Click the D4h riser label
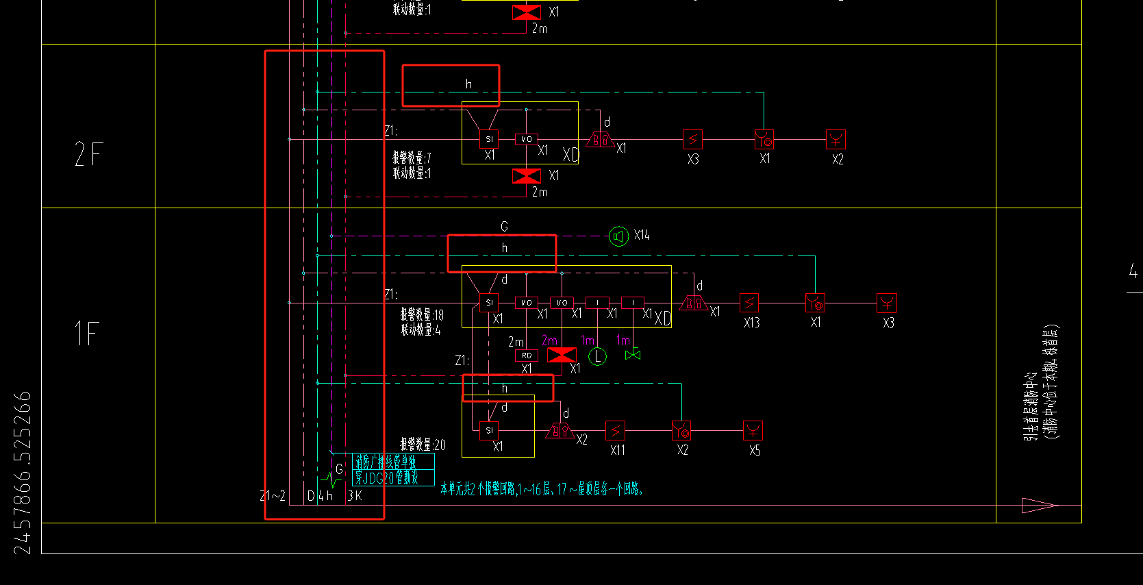Image resolution: width=1143 pixels, height=585 pixels. (x=320, y=496)
